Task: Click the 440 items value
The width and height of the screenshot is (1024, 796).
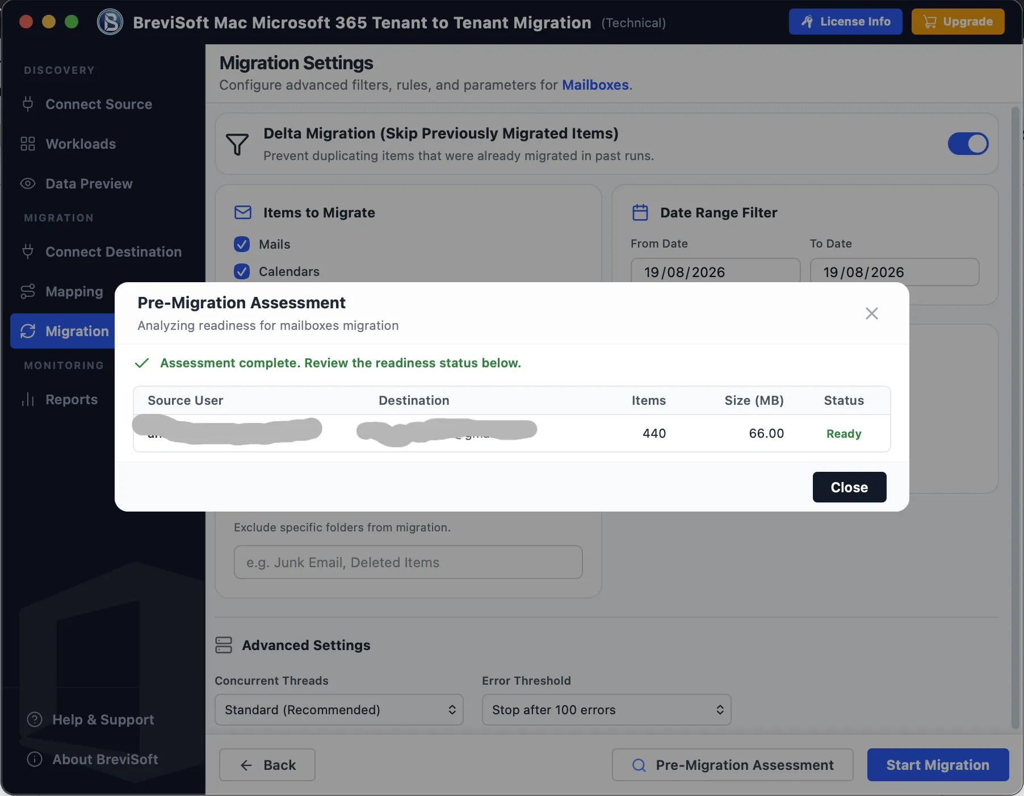Action: pos(654,433)
